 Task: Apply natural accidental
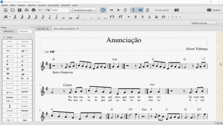[x=143, y=17]
